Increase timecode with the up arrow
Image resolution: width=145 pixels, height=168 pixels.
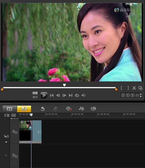141,94
